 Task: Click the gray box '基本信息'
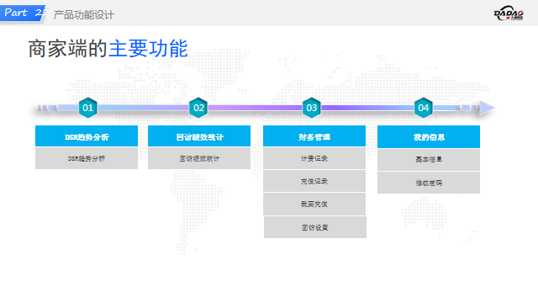click(x=429, y=160)
